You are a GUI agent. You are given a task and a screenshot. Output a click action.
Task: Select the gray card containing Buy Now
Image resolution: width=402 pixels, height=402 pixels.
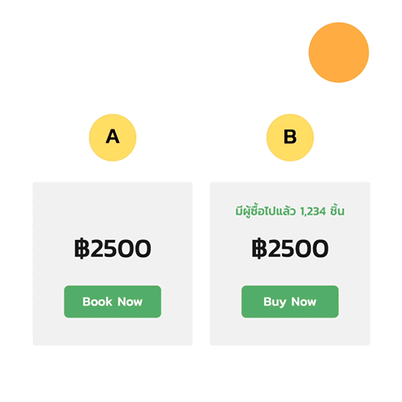pyautogui.click(x=290, y=264)
